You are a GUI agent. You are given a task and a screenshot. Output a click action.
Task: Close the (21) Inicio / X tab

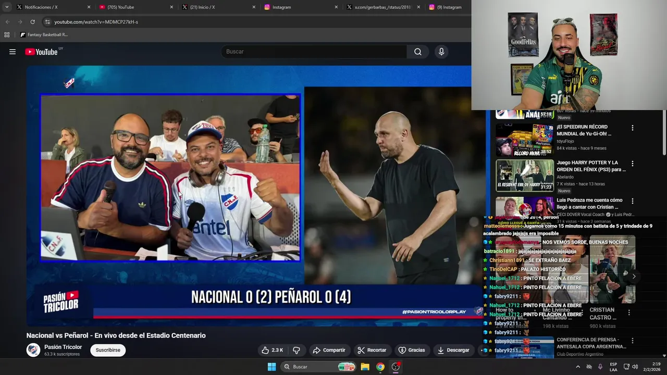coord(254,7)
